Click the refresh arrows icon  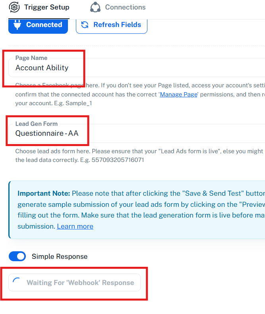click(85, 25)
